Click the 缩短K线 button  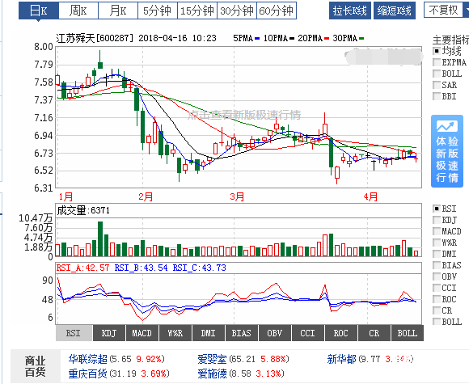(395, 11)
